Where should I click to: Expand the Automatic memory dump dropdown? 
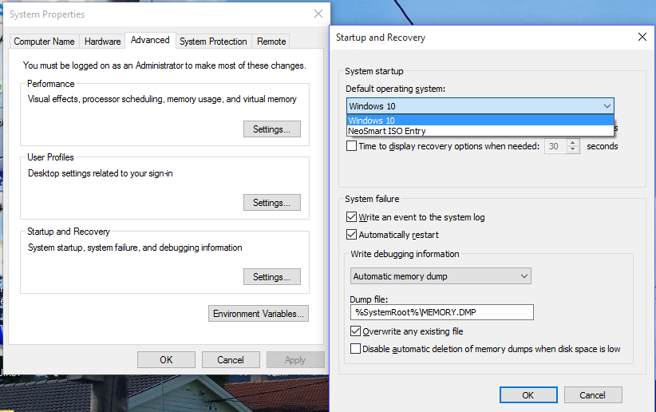(441, 276)
